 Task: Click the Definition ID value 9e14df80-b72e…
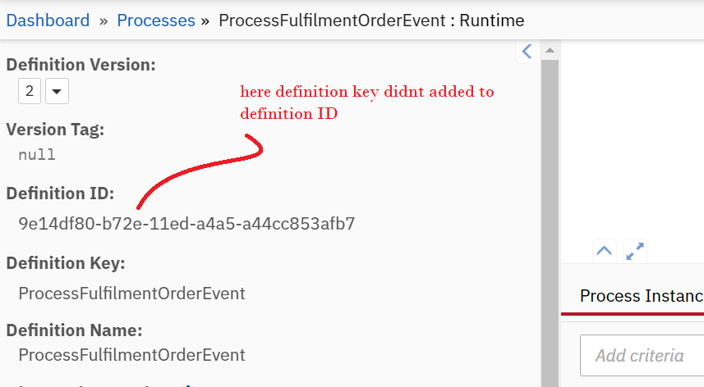click(x=186, y=224)
